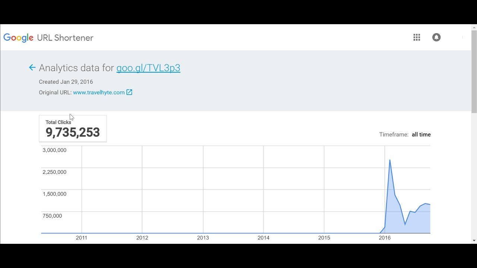477x268 pixels.
Task: Click the scrollbar down arrow
Action: point(474,241)
